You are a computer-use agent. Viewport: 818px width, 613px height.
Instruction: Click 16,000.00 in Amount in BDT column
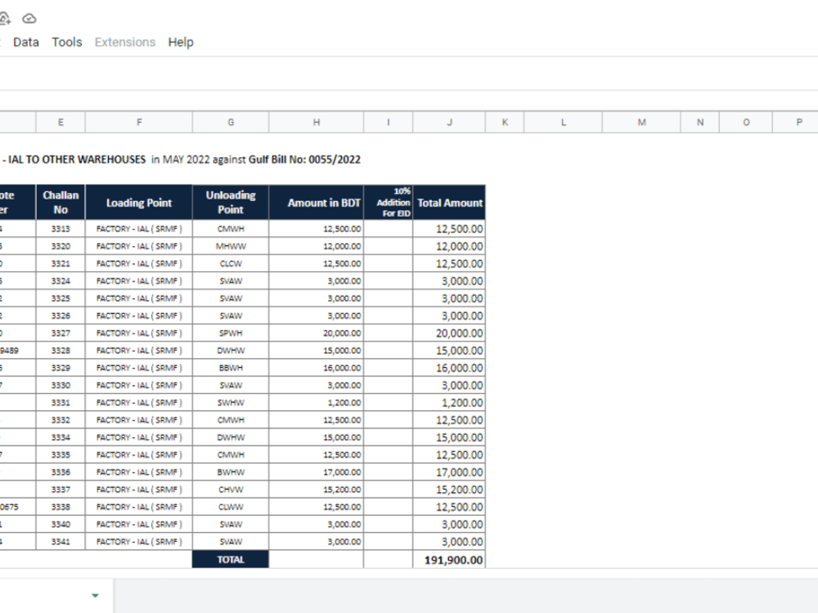[316, 368]
